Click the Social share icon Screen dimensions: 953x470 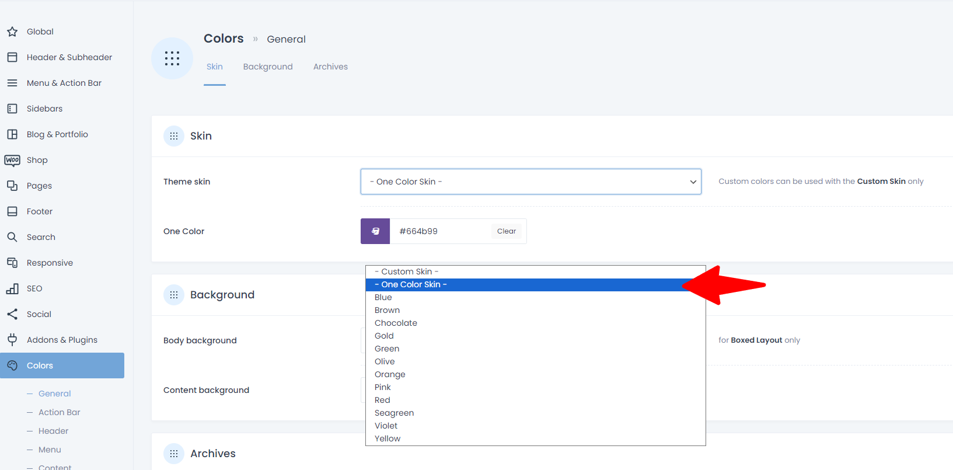12,314
